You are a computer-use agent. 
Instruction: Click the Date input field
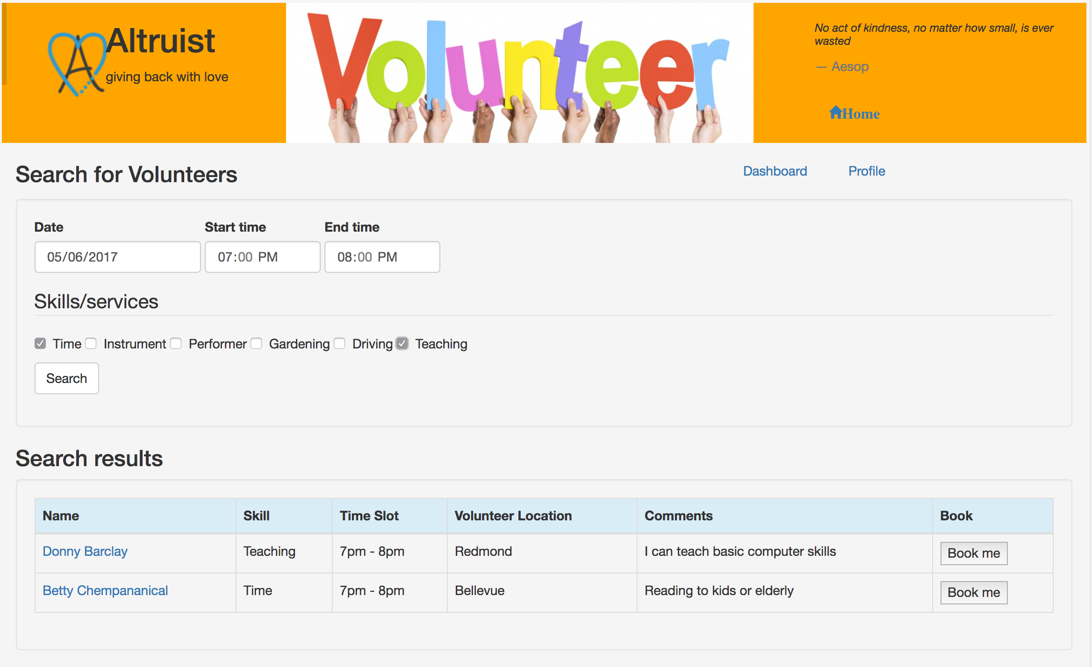[117, 257]
